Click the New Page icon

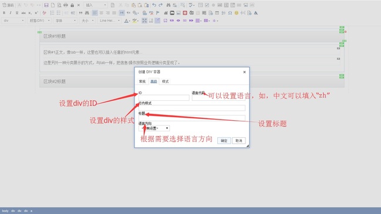(53, 5)
